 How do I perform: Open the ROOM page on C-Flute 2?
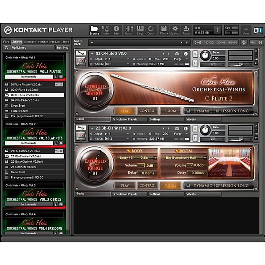coord(171,111)
